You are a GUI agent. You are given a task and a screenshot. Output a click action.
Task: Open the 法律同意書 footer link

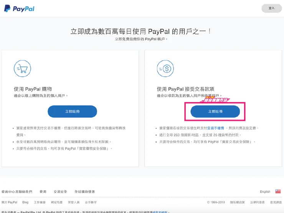point(257,202)
